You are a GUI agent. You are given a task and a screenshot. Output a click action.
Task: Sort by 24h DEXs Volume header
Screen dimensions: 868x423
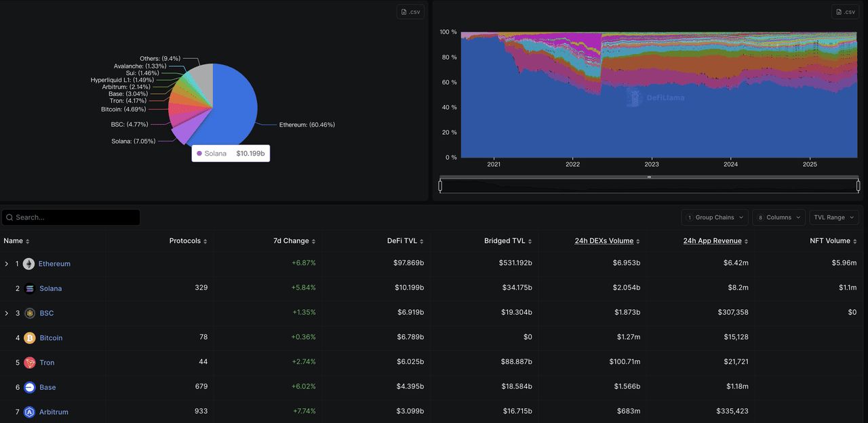(x=604, y=241)
